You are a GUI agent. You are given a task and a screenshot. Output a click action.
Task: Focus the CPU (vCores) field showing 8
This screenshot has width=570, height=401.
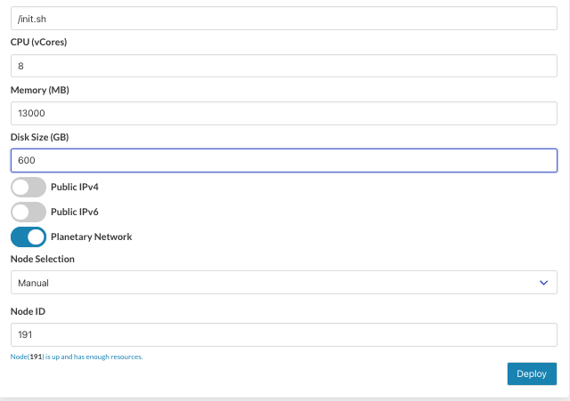coord(284,66)
